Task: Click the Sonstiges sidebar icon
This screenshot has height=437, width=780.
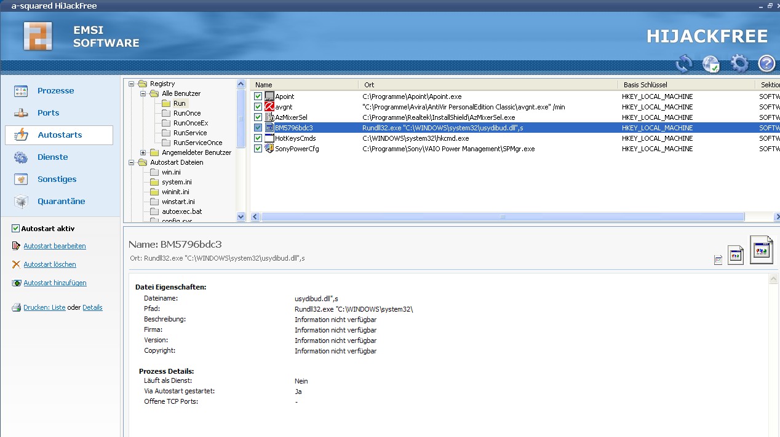Action: pos(21,179)
